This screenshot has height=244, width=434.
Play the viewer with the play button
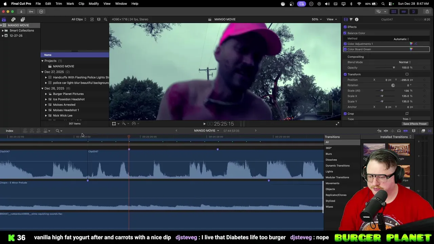(x=204, y=124)
